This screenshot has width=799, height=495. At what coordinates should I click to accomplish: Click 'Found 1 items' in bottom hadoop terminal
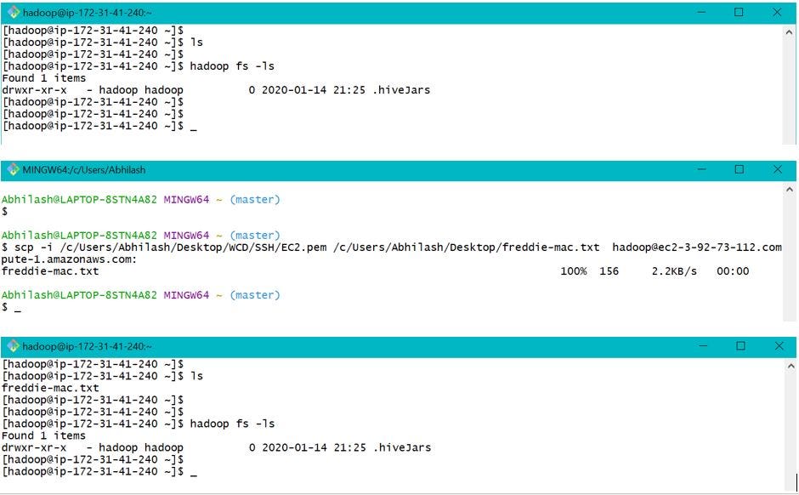pyautogui.click(x=44, y=435)
